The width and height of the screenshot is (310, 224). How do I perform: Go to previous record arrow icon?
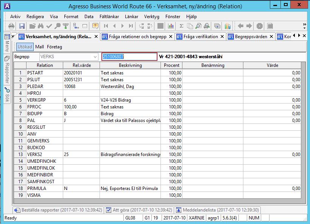(114, 26)
